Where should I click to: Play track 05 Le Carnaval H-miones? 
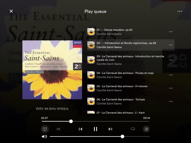point(131,88)
